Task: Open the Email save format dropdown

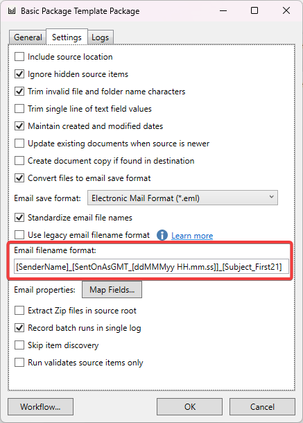Action: point(182,198)
